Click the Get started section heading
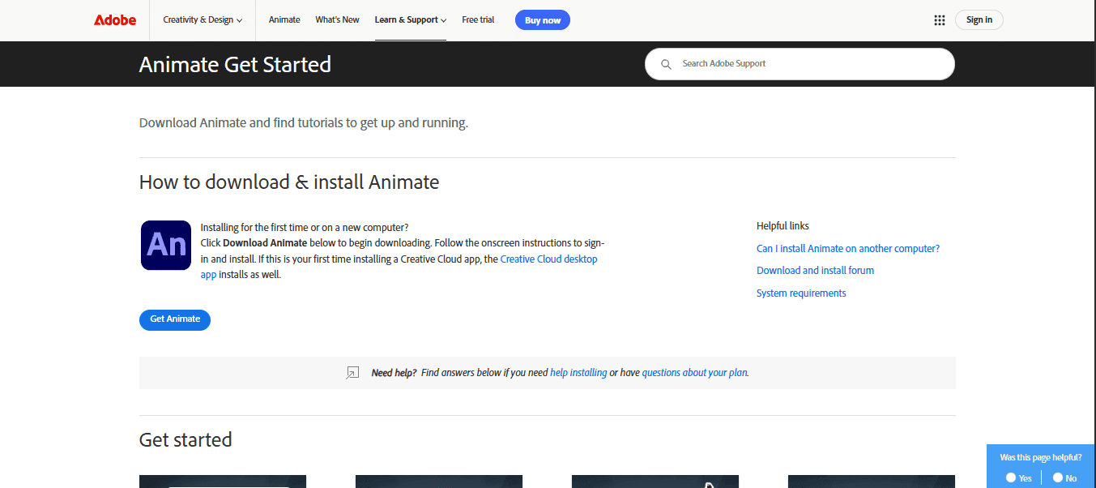Screen dimensions: 1096x488 click(x=186, y=440)
